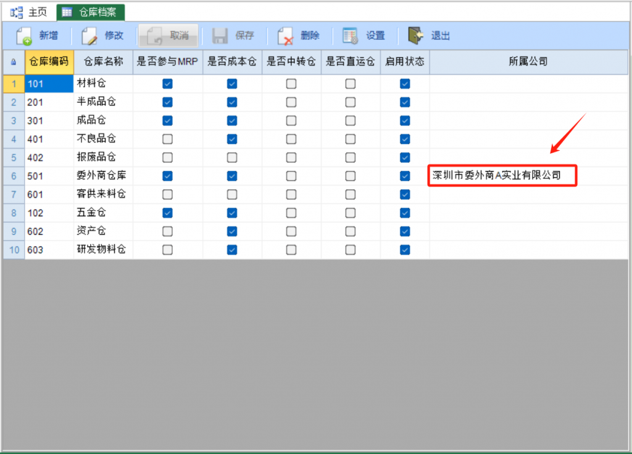The height and width of the screenshot is (454, 632).
Task: Click the 深圳市委外商A实业有限公司 company cell
Action: pos(502,176)
